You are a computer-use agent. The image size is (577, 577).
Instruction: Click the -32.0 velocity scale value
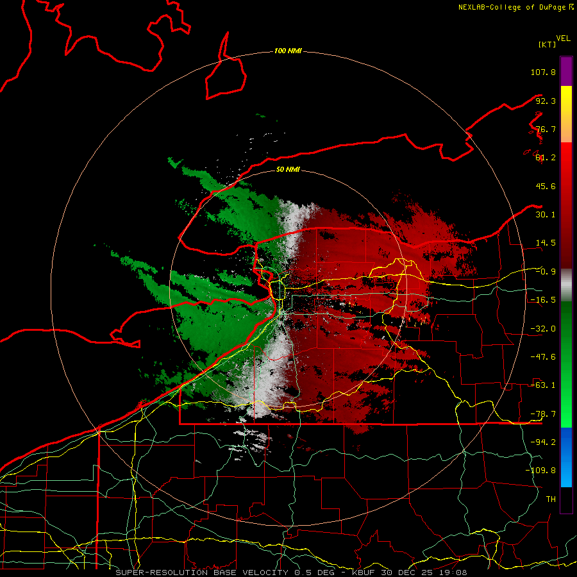pyautogui.click(x=543, y=329)
